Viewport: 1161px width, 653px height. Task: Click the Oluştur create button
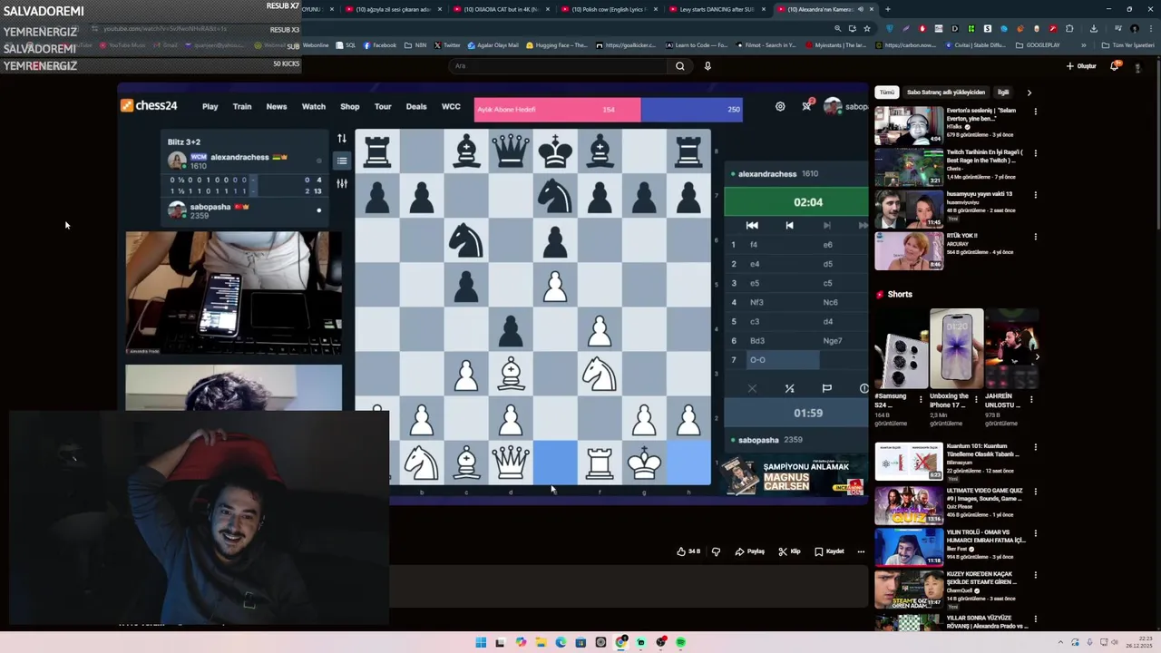(x=1081, y=65)
